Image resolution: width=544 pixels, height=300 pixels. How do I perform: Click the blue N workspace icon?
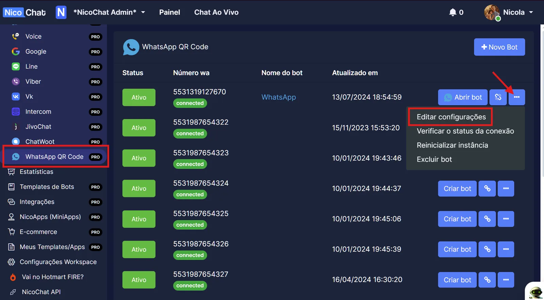61,12
